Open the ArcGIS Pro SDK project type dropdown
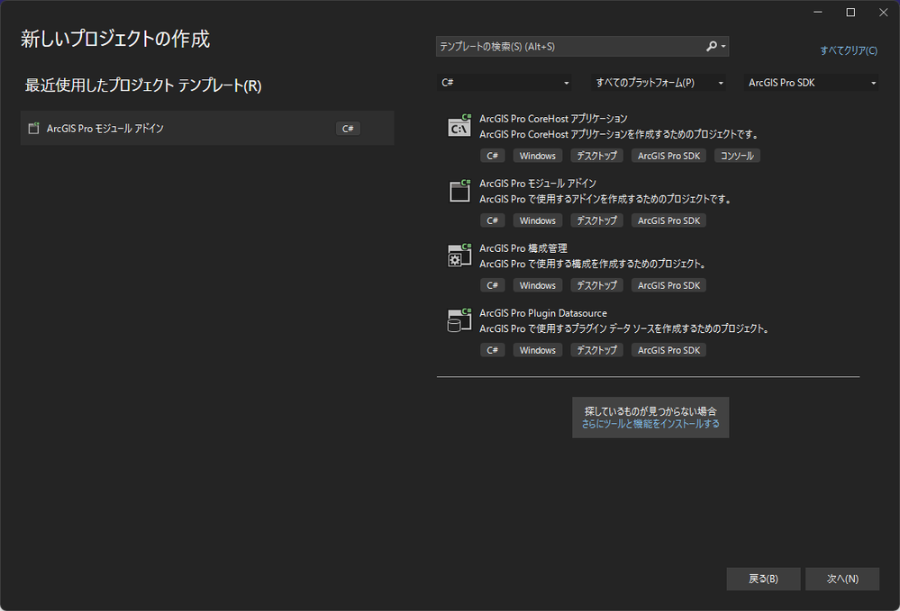Screen dimensions: 900x611 (x=811, y=82)
